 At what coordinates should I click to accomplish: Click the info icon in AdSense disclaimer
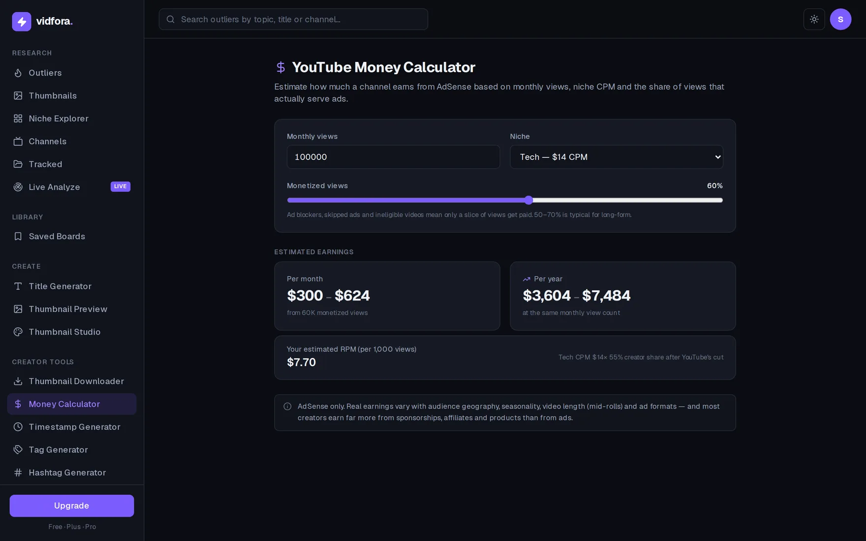[x=287, y=406]
